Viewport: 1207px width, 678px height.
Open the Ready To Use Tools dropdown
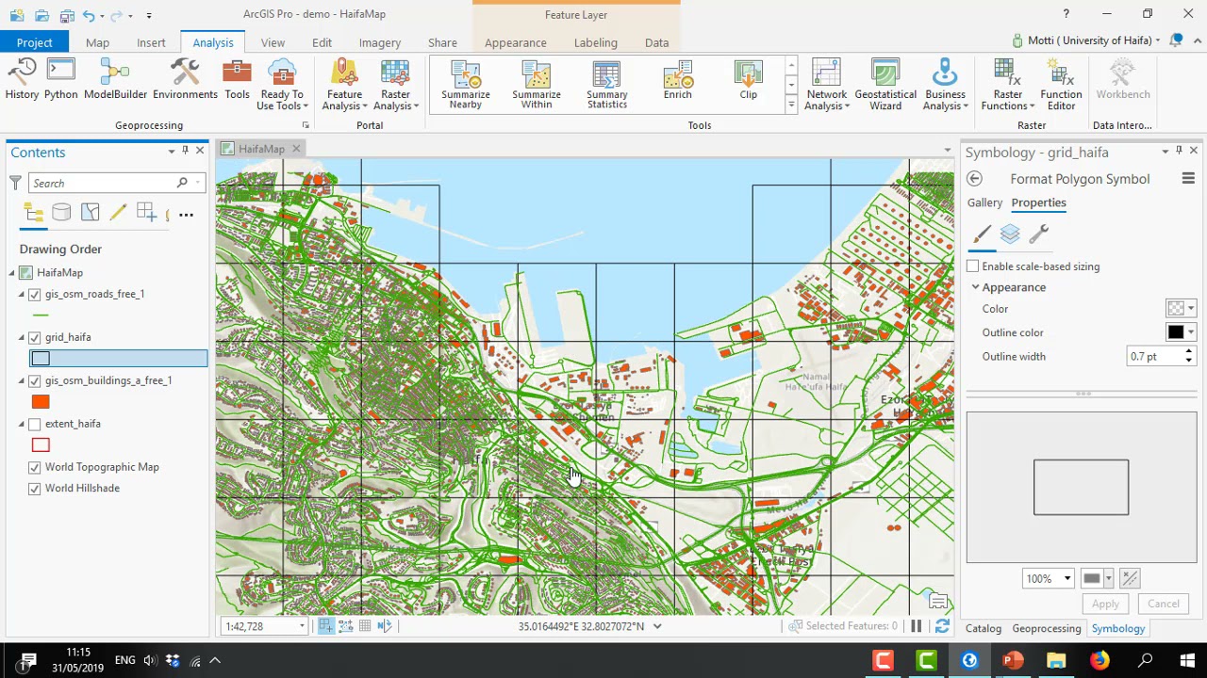(282, 85)
